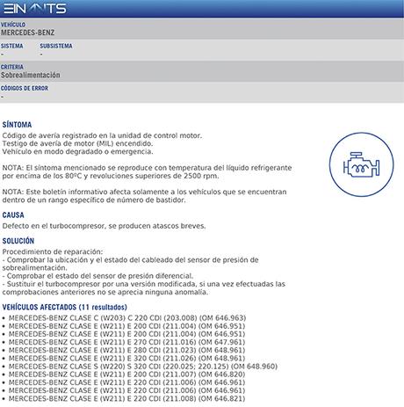Click the NOTA about temperatura del líquido refrigerante

coord(147,172)
